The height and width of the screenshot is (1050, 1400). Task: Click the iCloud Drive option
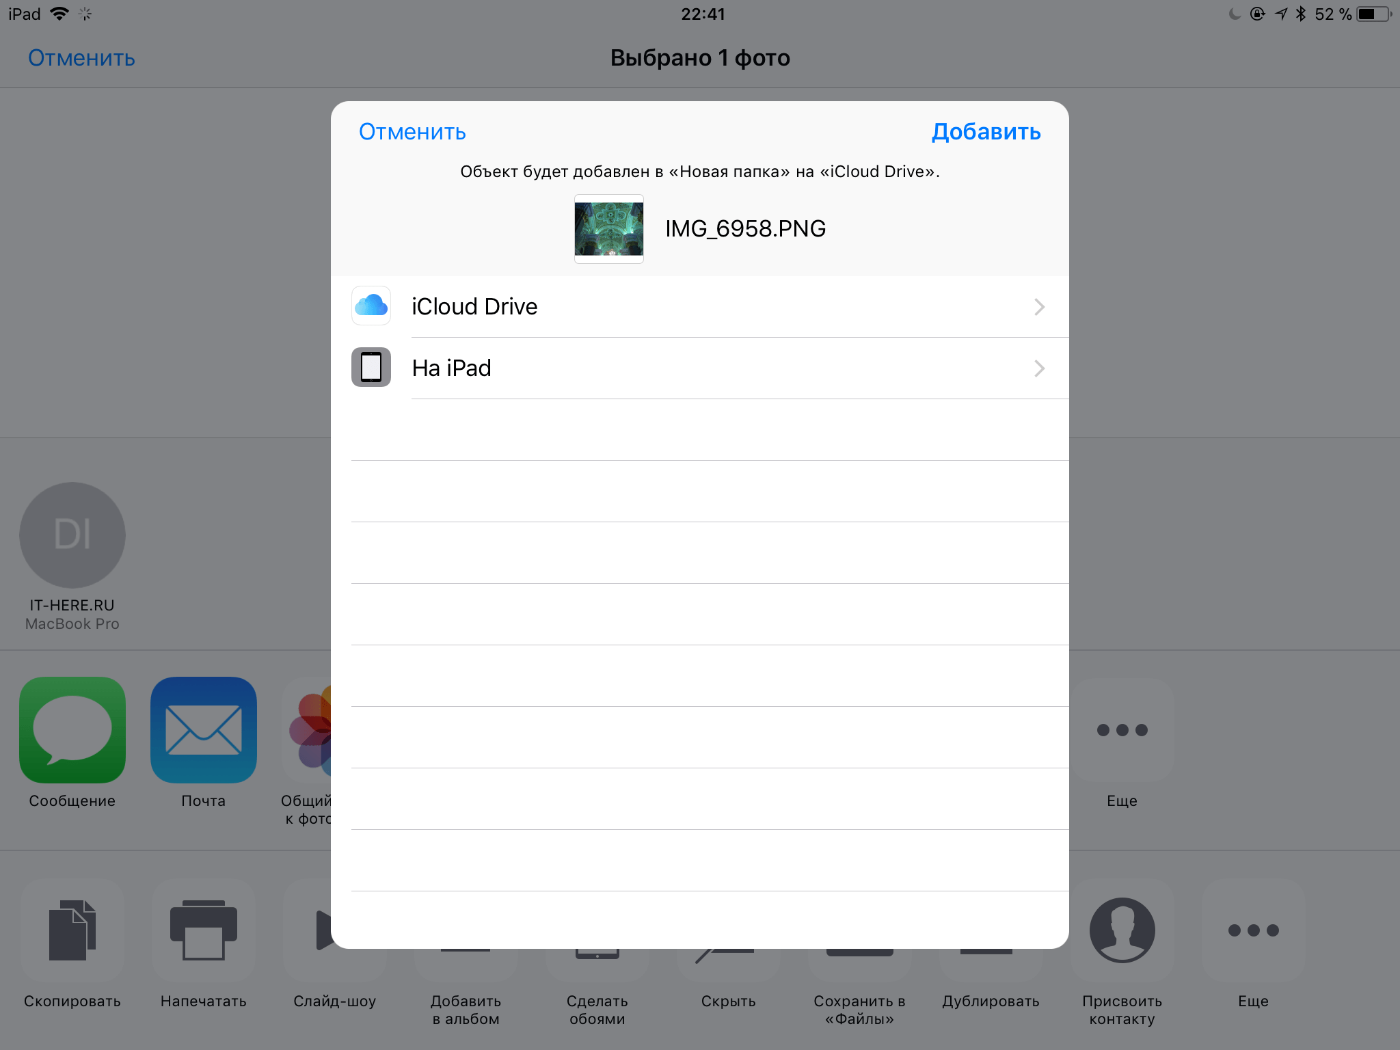pyautogui.click(x=699, y=306)
